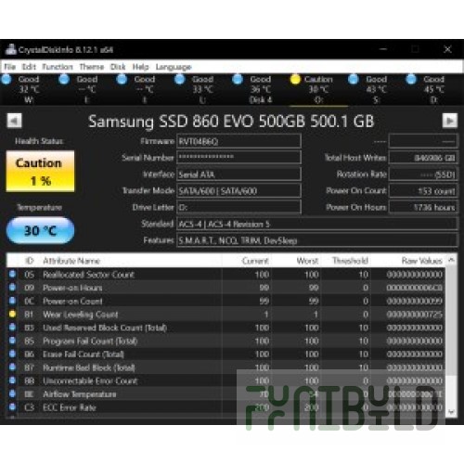This screenshot has width=464, height=464.
Task: Click the Power On Count value
Action: (x=423, y=191)
